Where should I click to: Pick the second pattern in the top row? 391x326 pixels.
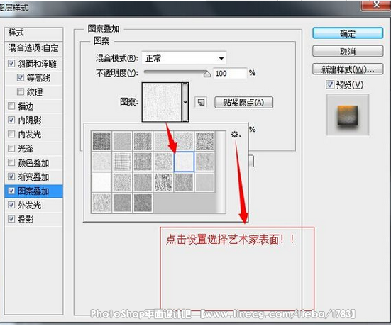point(122,141)
